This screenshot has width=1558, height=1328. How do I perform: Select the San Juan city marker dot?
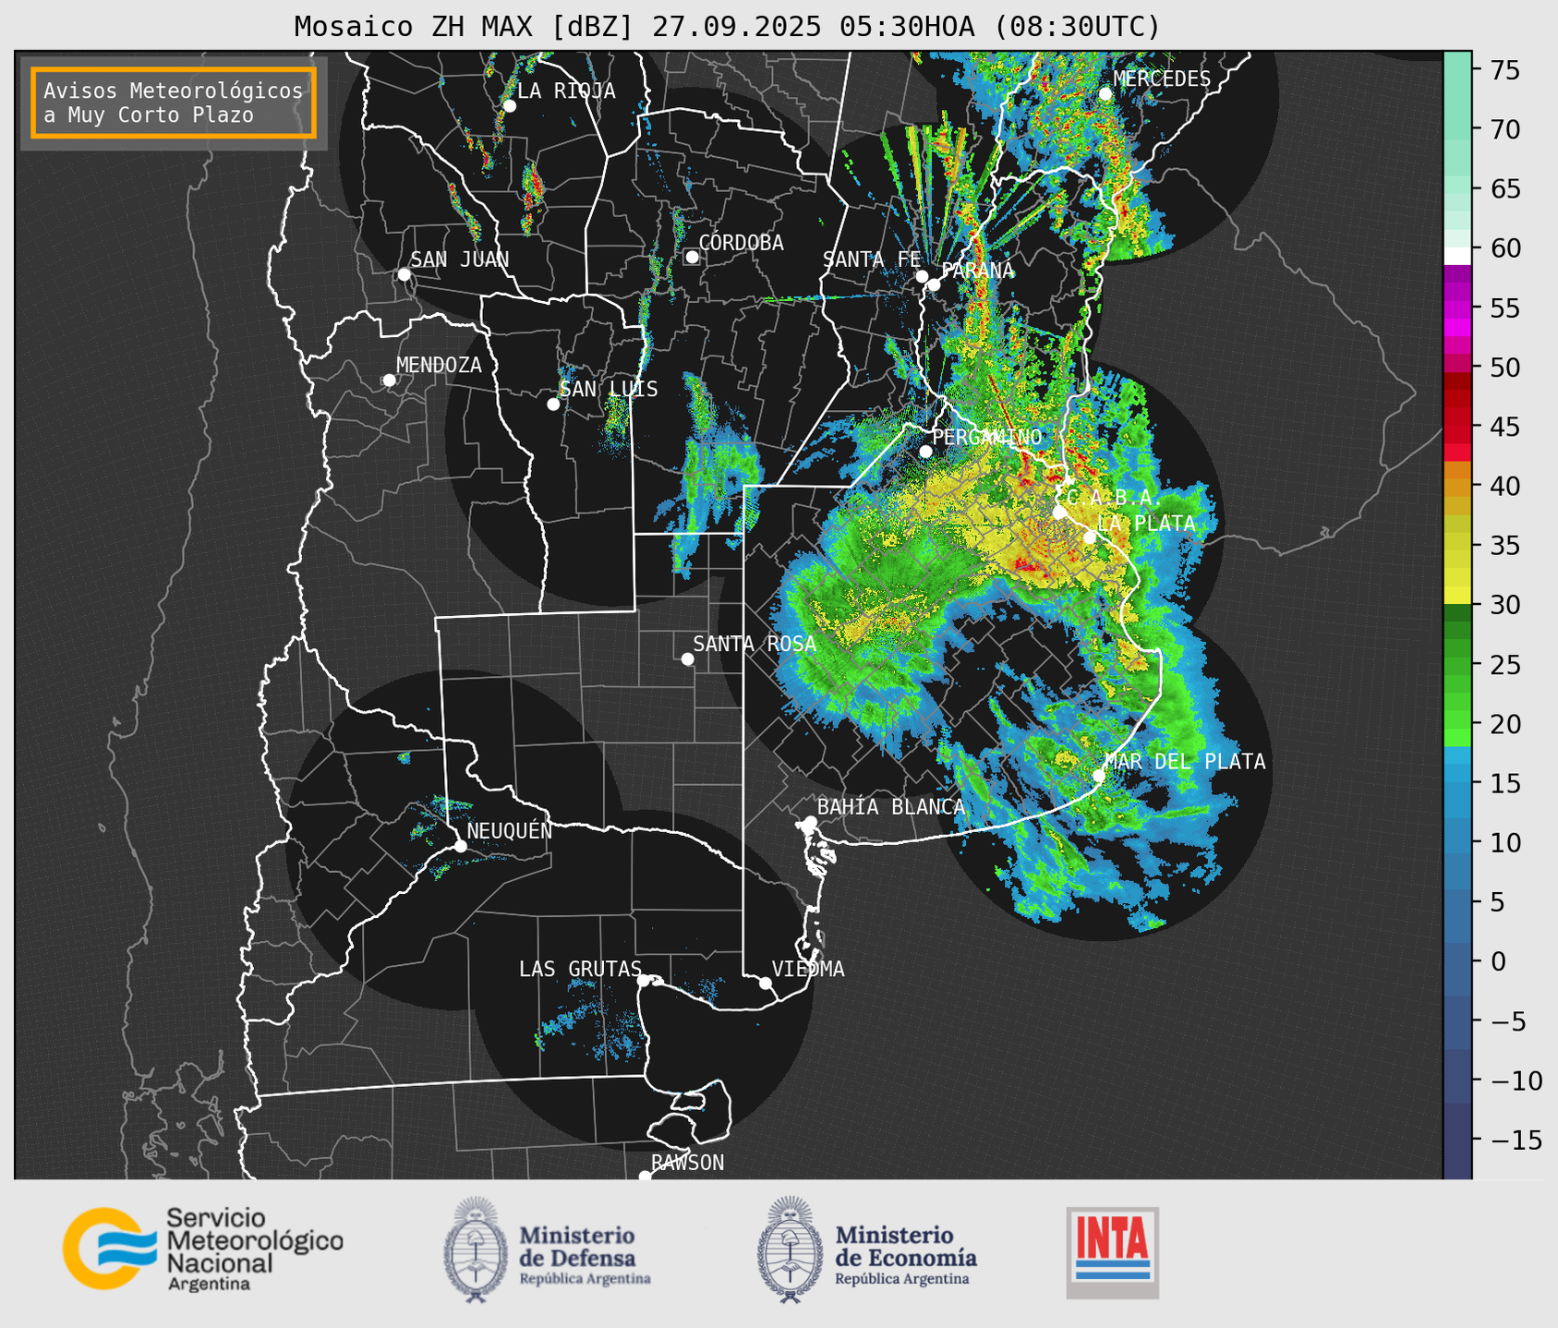(x=404, y=274)
